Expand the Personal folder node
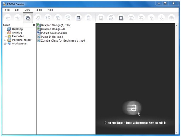This screenshot has width=181, height=137. [x=5, y=40]
